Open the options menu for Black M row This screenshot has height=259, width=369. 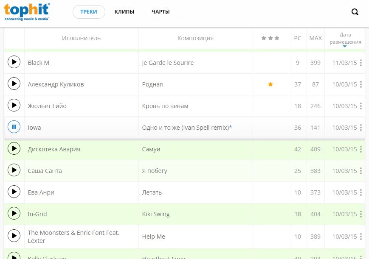[x=361, y=63]
